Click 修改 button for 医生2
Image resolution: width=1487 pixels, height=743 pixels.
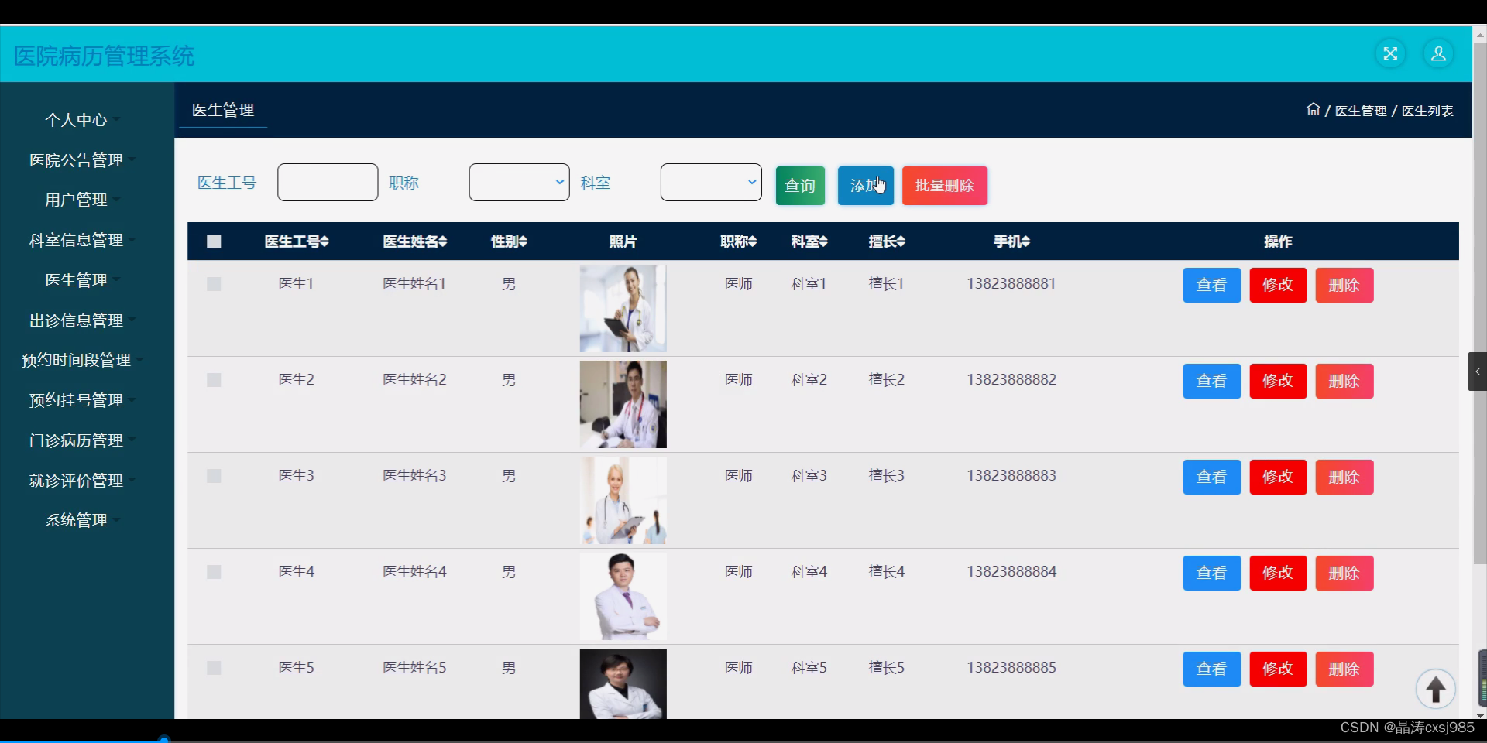(x=1277, y=380)
